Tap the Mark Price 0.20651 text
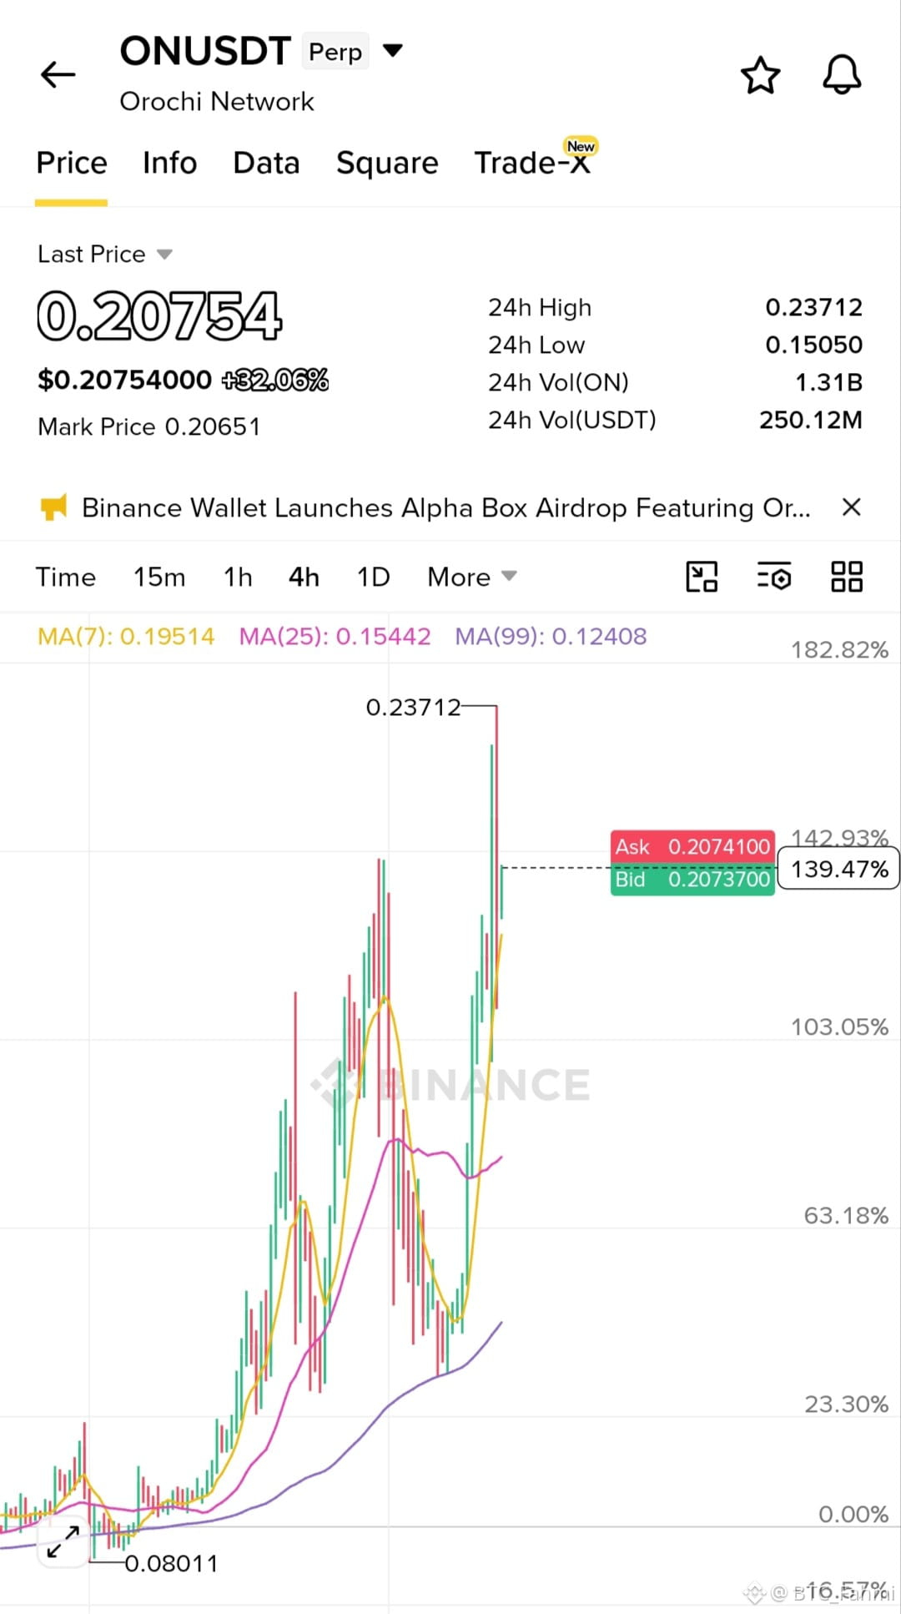This screenshot has width=901, height=1614. pyautogui.click(x=149, y=426)
